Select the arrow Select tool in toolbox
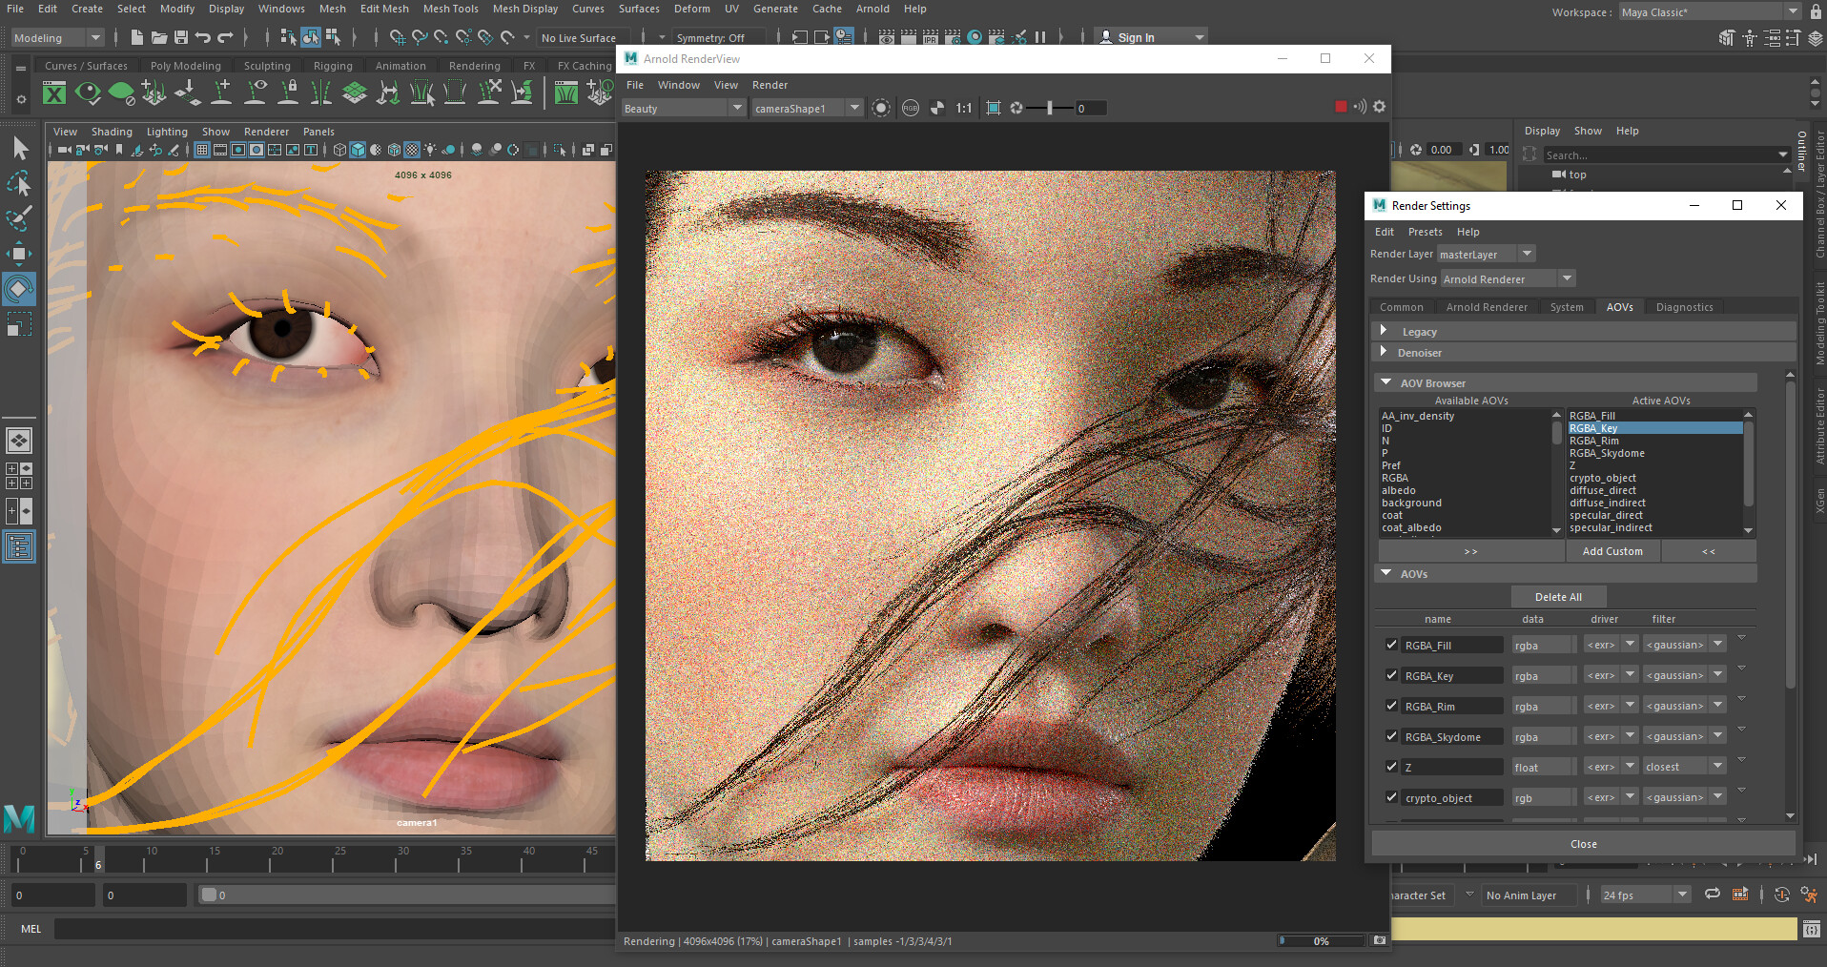This screenshot has height=967, width=1827. pos(19,148)
